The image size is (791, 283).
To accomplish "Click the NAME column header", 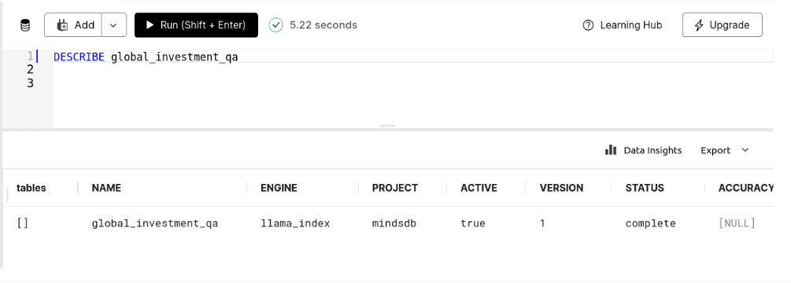I will (106, 188).
